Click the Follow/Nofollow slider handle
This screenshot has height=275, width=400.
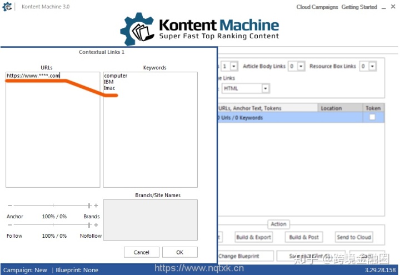pyautogui.click(x=89, y=225)
